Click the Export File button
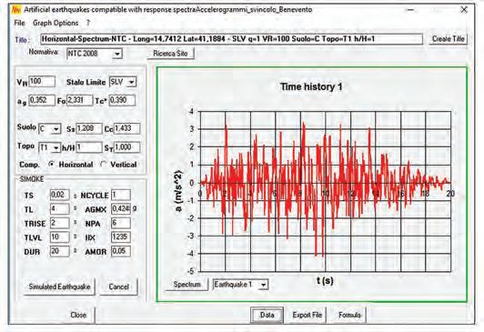Viewport: 484px width, 332px height. 308,315
